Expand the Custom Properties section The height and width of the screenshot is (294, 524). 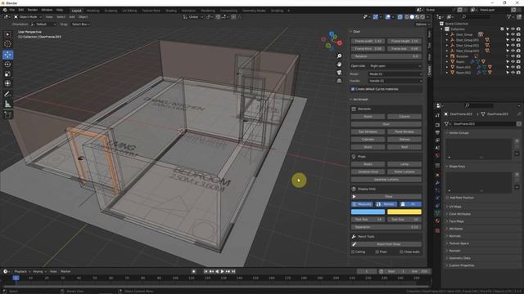[x=462, y=265]
